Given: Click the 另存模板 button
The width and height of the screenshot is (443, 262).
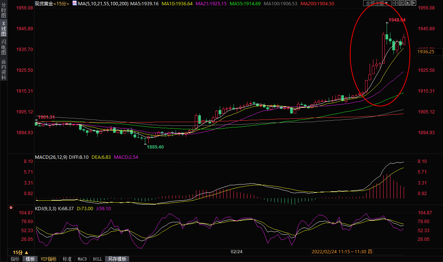Looking at the screenshot, I should 117,259.
